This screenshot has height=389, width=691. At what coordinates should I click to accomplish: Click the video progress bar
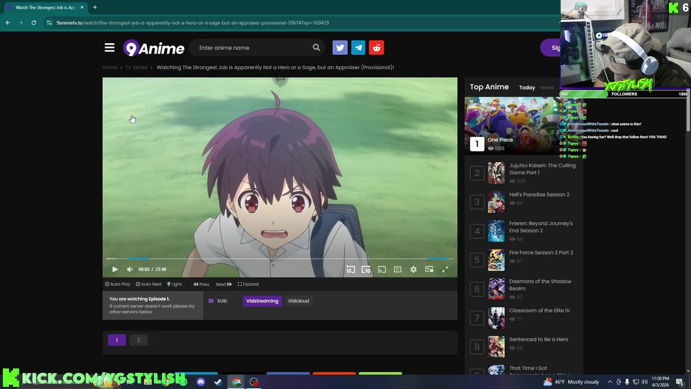click(280, 259)
